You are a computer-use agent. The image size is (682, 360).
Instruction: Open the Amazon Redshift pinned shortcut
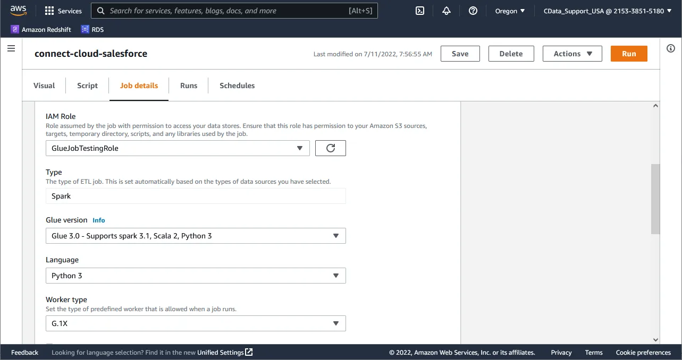[41, 29]
